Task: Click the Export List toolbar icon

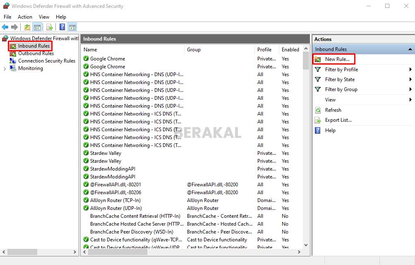Action: pyautogui.click(x=50, y=27)
